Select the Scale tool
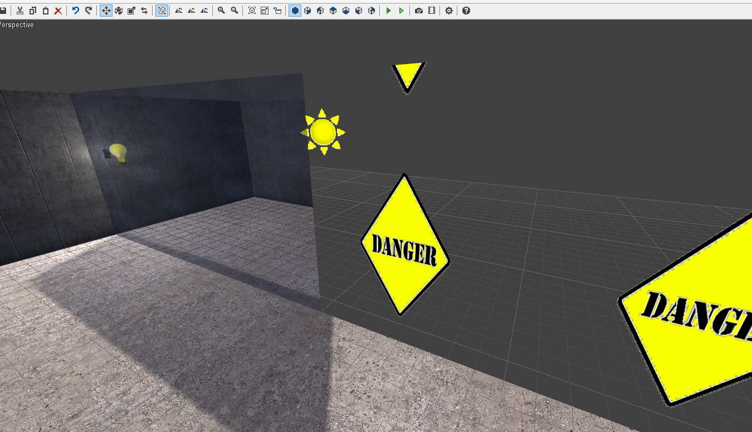 [x=131, y=11]
